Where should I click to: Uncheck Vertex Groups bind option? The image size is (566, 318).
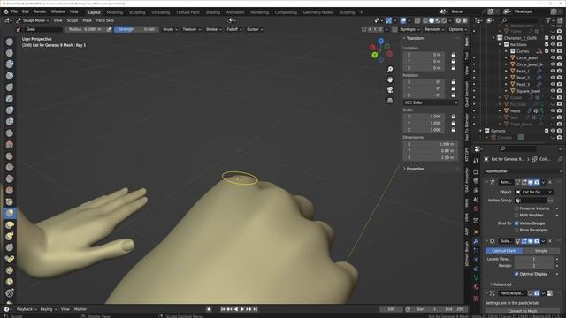[x=516, y=223]
